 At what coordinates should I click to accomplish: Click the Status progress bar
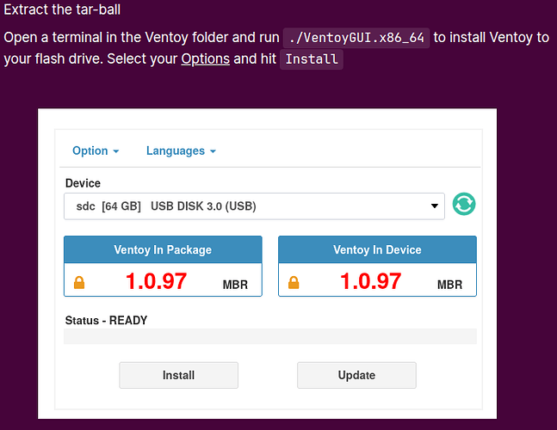click(x=270, y=336)
